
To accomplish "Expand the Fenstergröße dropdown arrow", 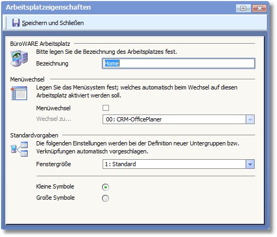I will coord(250,164).
